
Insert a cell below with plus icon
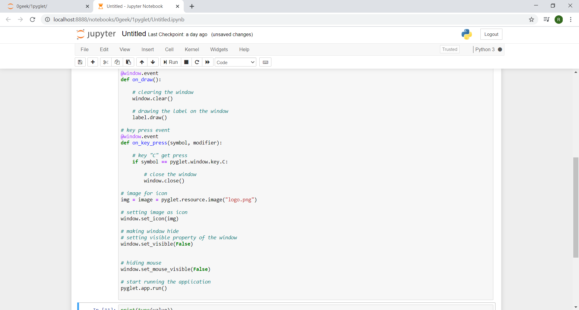(x=93, y=62)
